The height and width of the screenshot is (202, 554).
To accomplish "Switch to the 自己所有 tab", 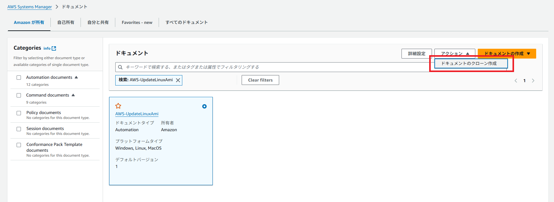I will click(66, 22).
